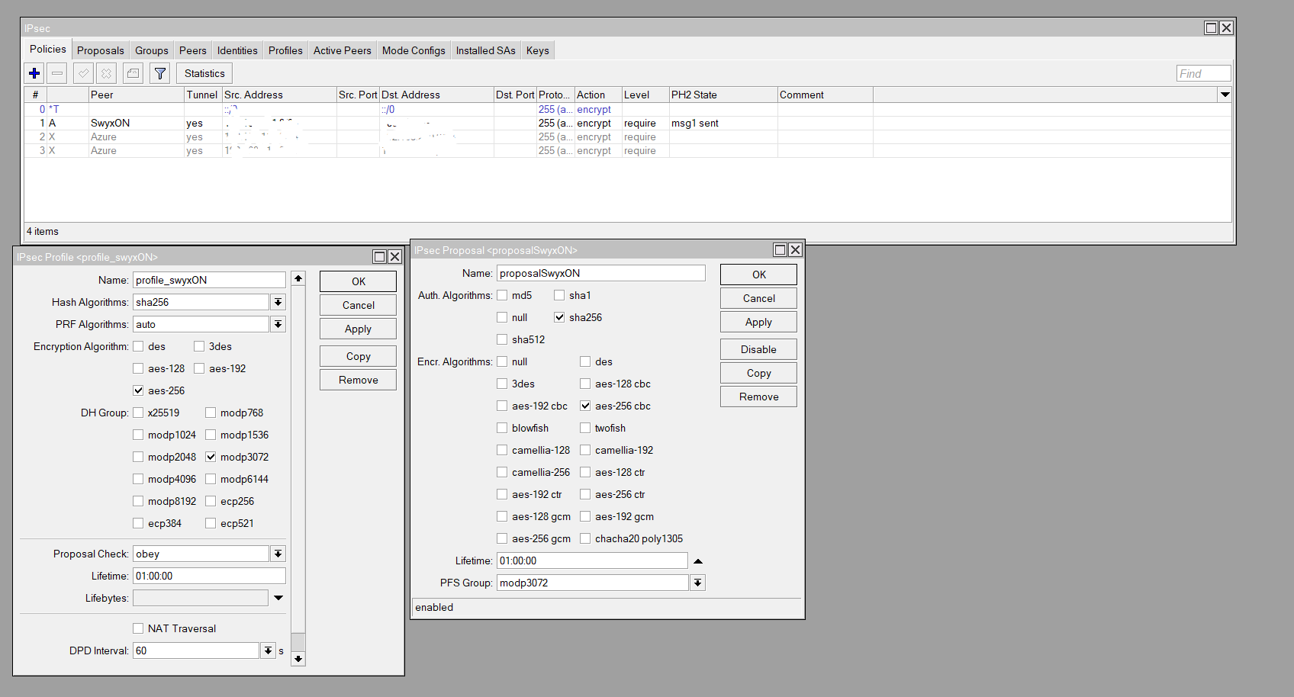
Task: Click the Statistics button
Action: click(204, 73)
